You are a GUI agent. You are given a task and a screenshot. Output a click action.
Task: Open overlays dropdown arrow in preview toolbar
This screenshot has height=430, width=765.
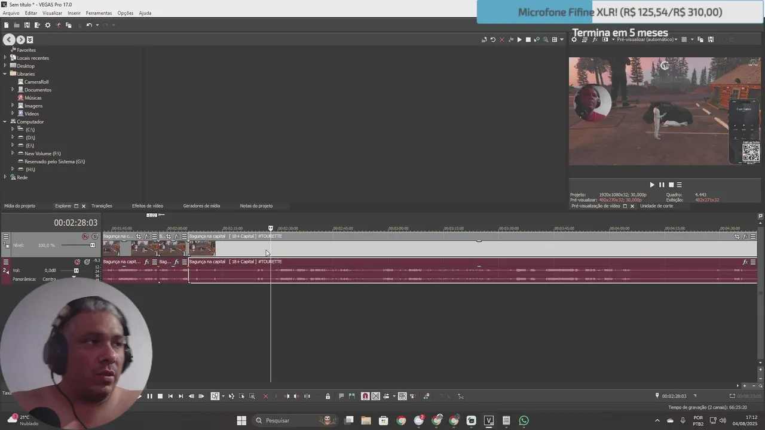(x=692, y=39)
